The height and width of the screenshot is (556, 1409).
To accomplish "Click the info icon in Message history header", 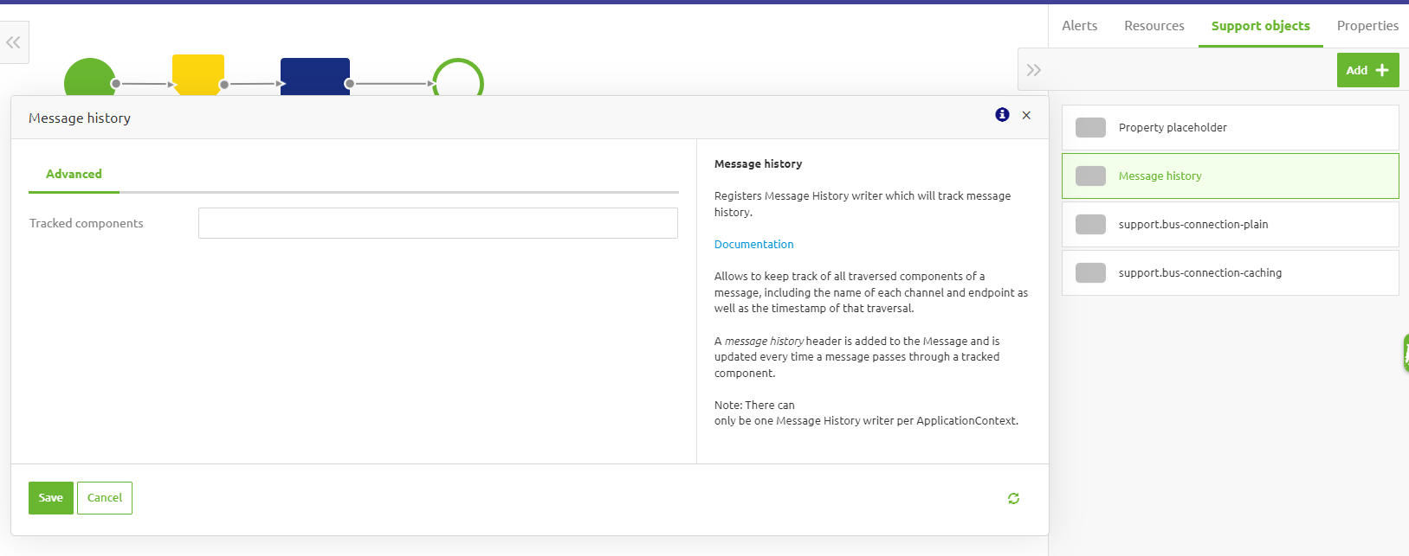I will tap(1002, 115).
